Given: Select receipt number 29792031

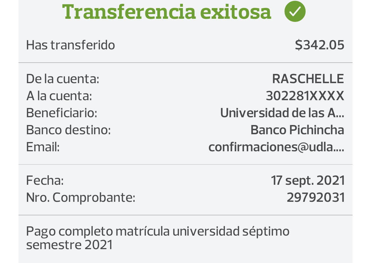Looking at the screenshot, I should [x=316, y=197].
